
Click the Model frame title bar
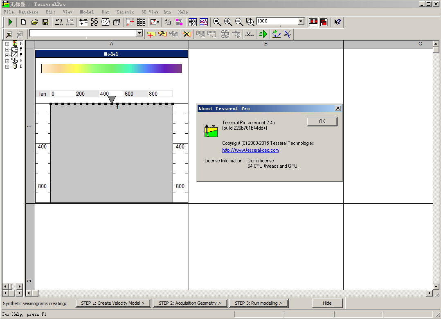pos(112,54)
